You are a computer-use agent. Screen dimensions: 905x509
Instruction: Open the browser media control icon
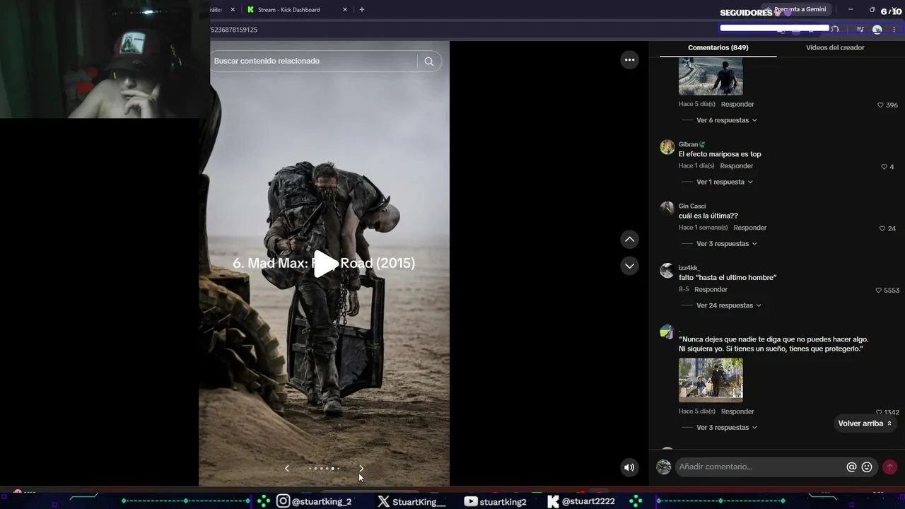click(x=860, y=30)
